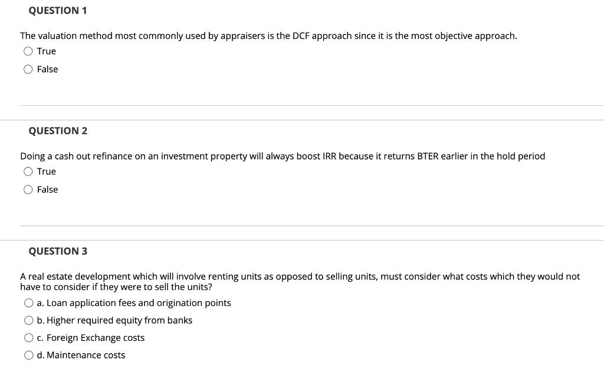604x384 pixels.
Task: Click the QUESTION 1 heading
Action: click(x=58, y=11)
